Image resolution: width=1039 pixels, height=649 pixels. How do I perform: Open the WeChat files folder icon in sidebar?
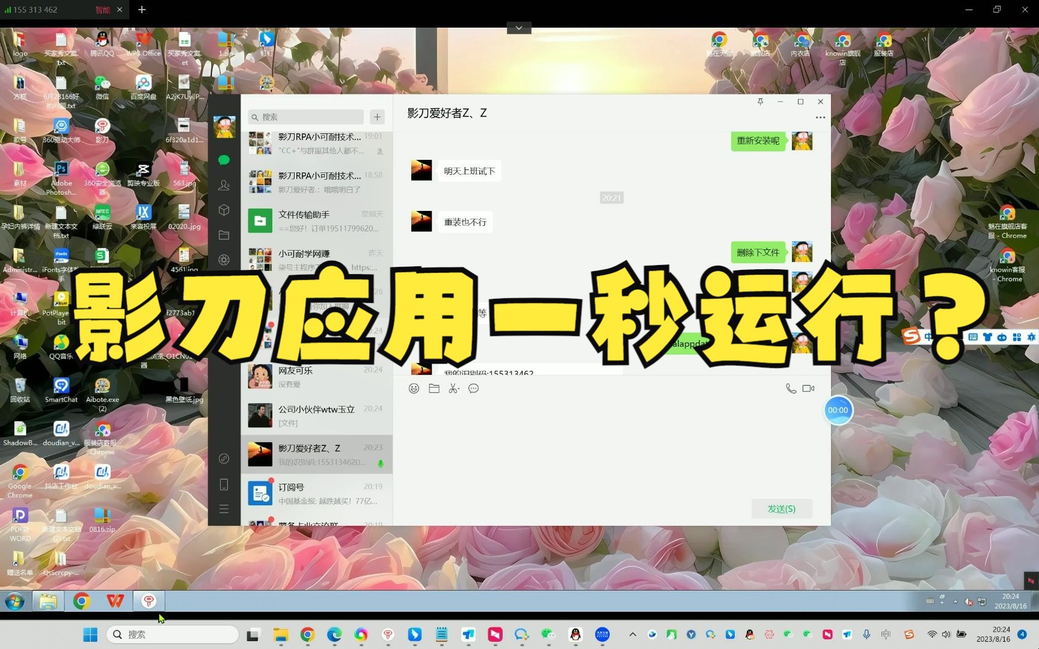[224, 235]
